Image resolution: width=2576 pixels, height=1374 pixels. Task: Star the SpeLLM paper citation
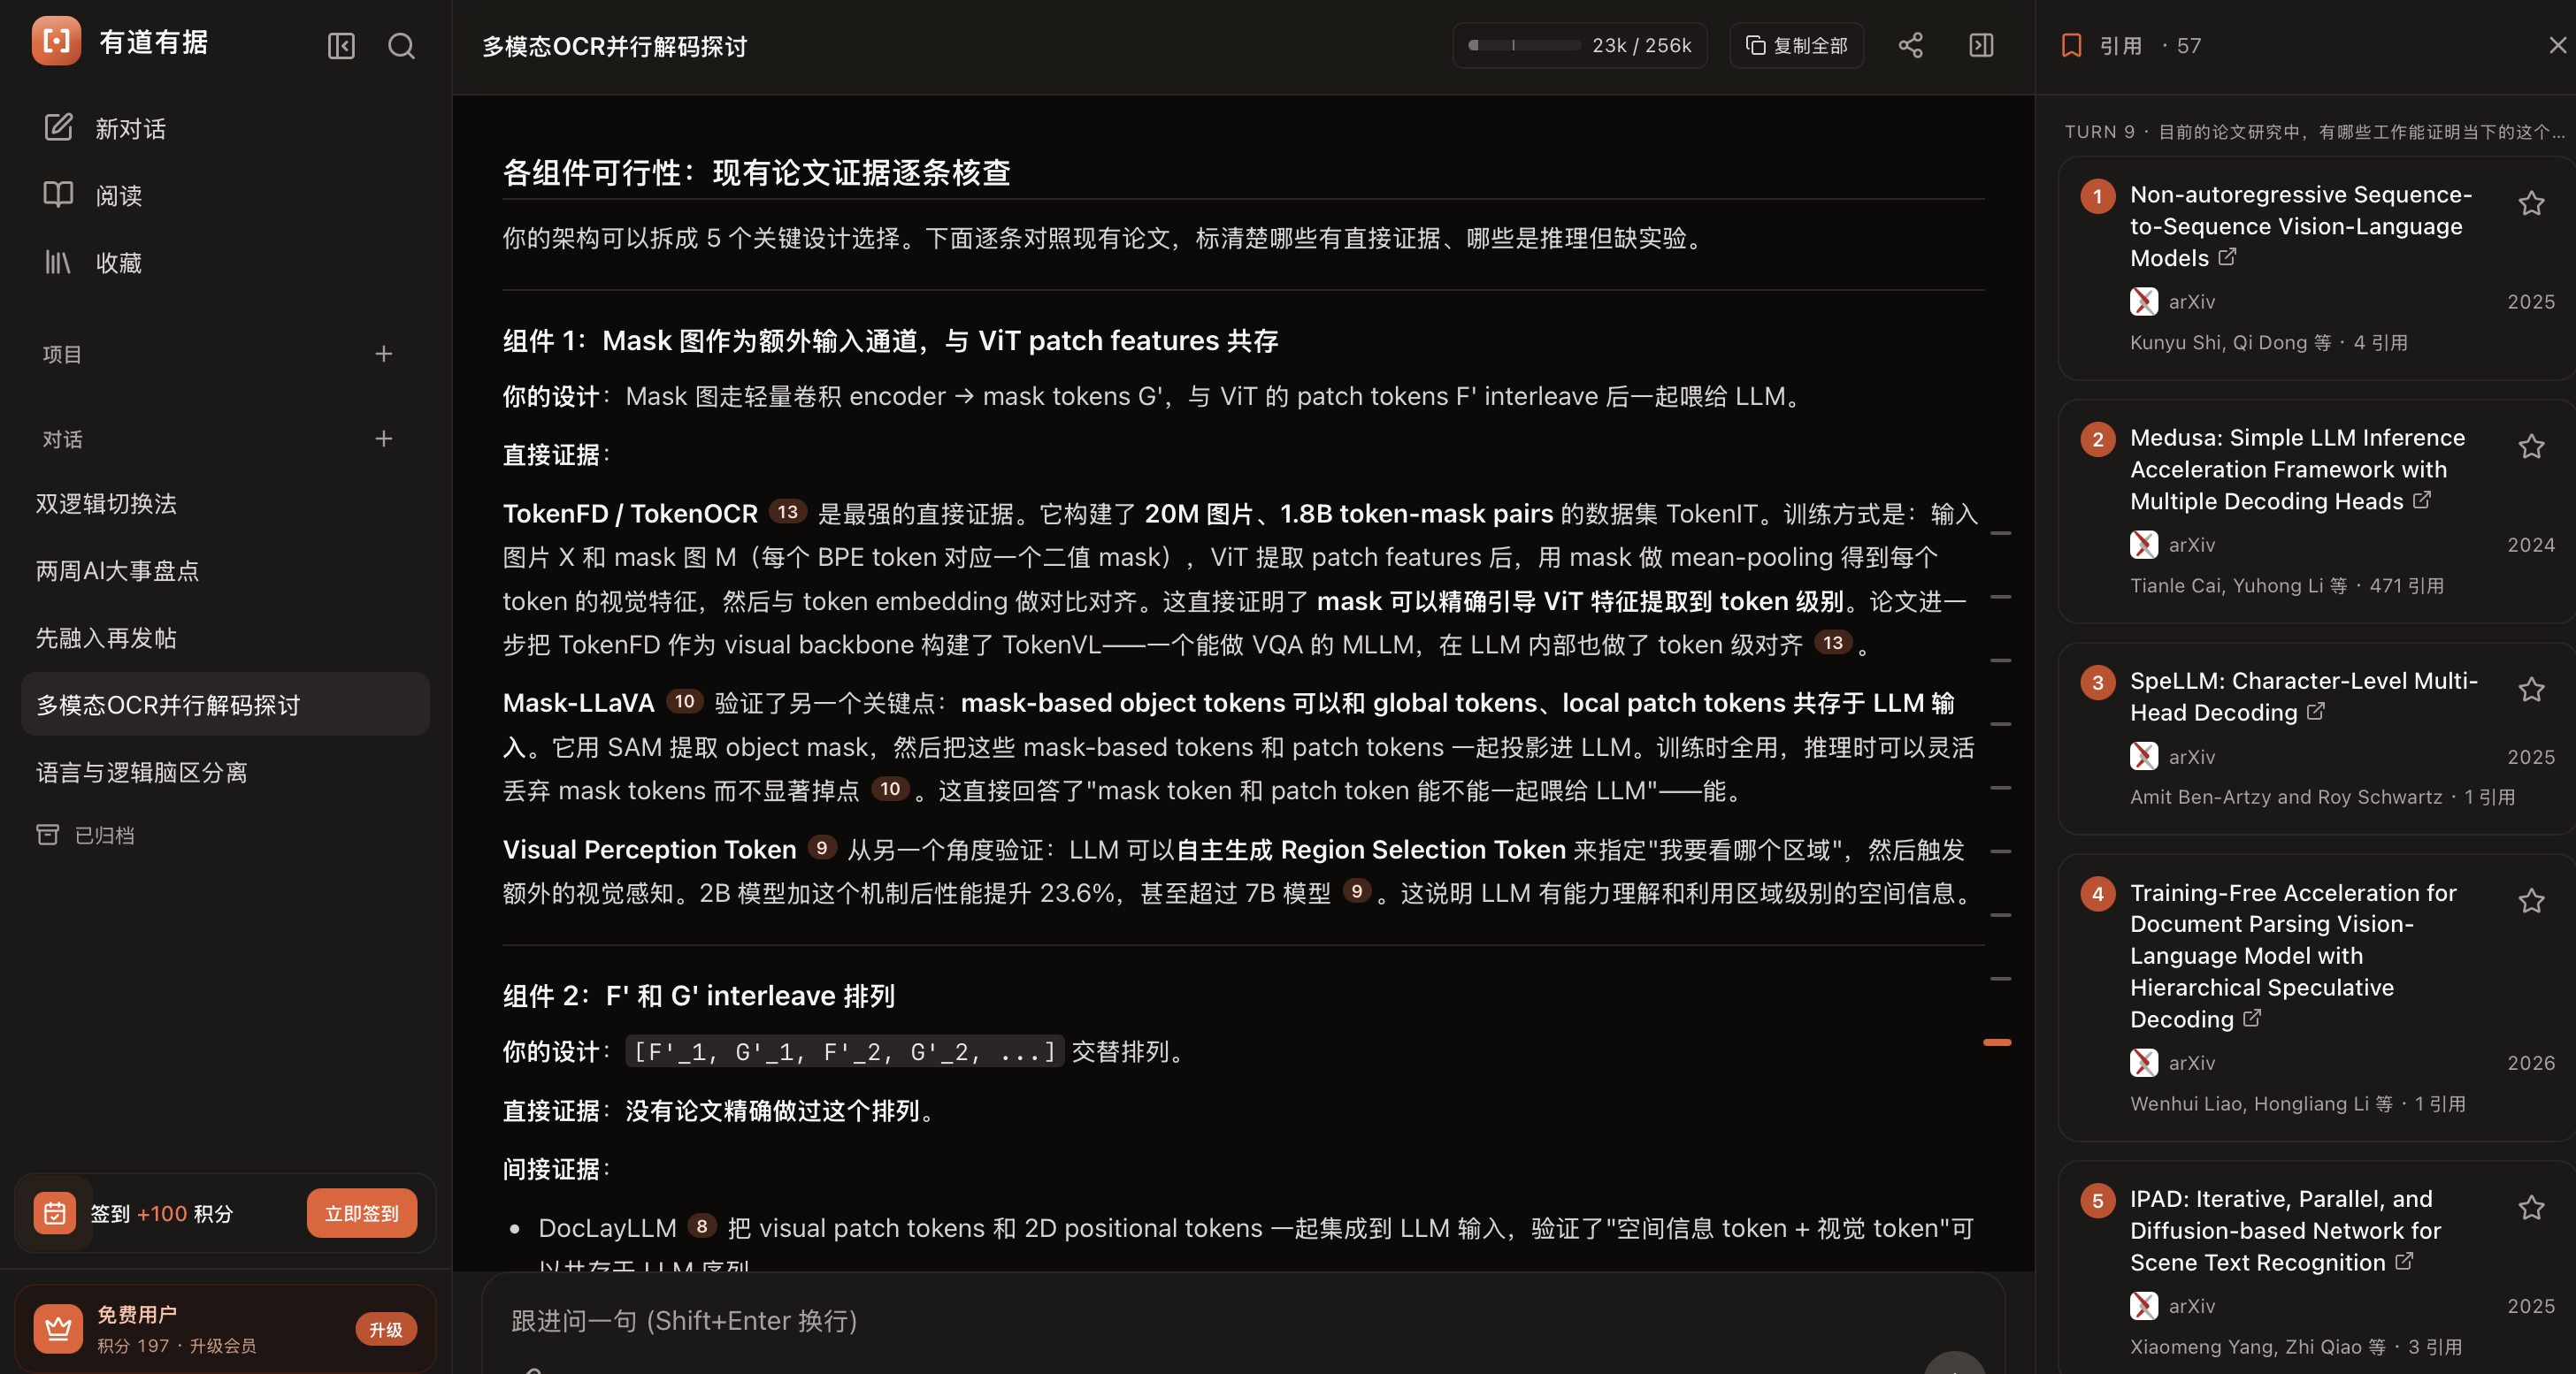click(x=2531, y=690)
